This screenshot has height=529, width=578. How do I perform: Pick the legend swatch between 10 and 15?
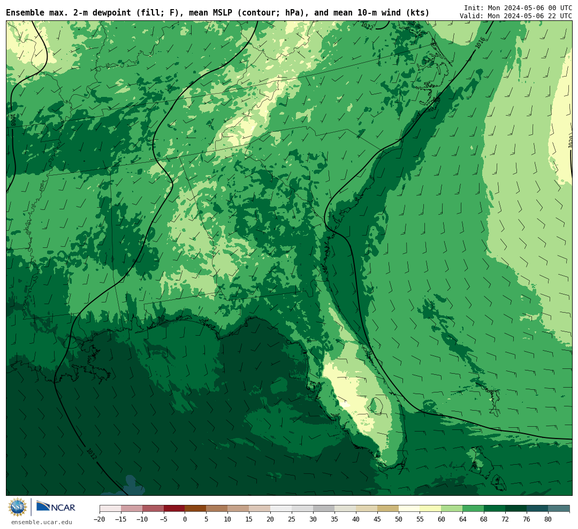point(239,509)
